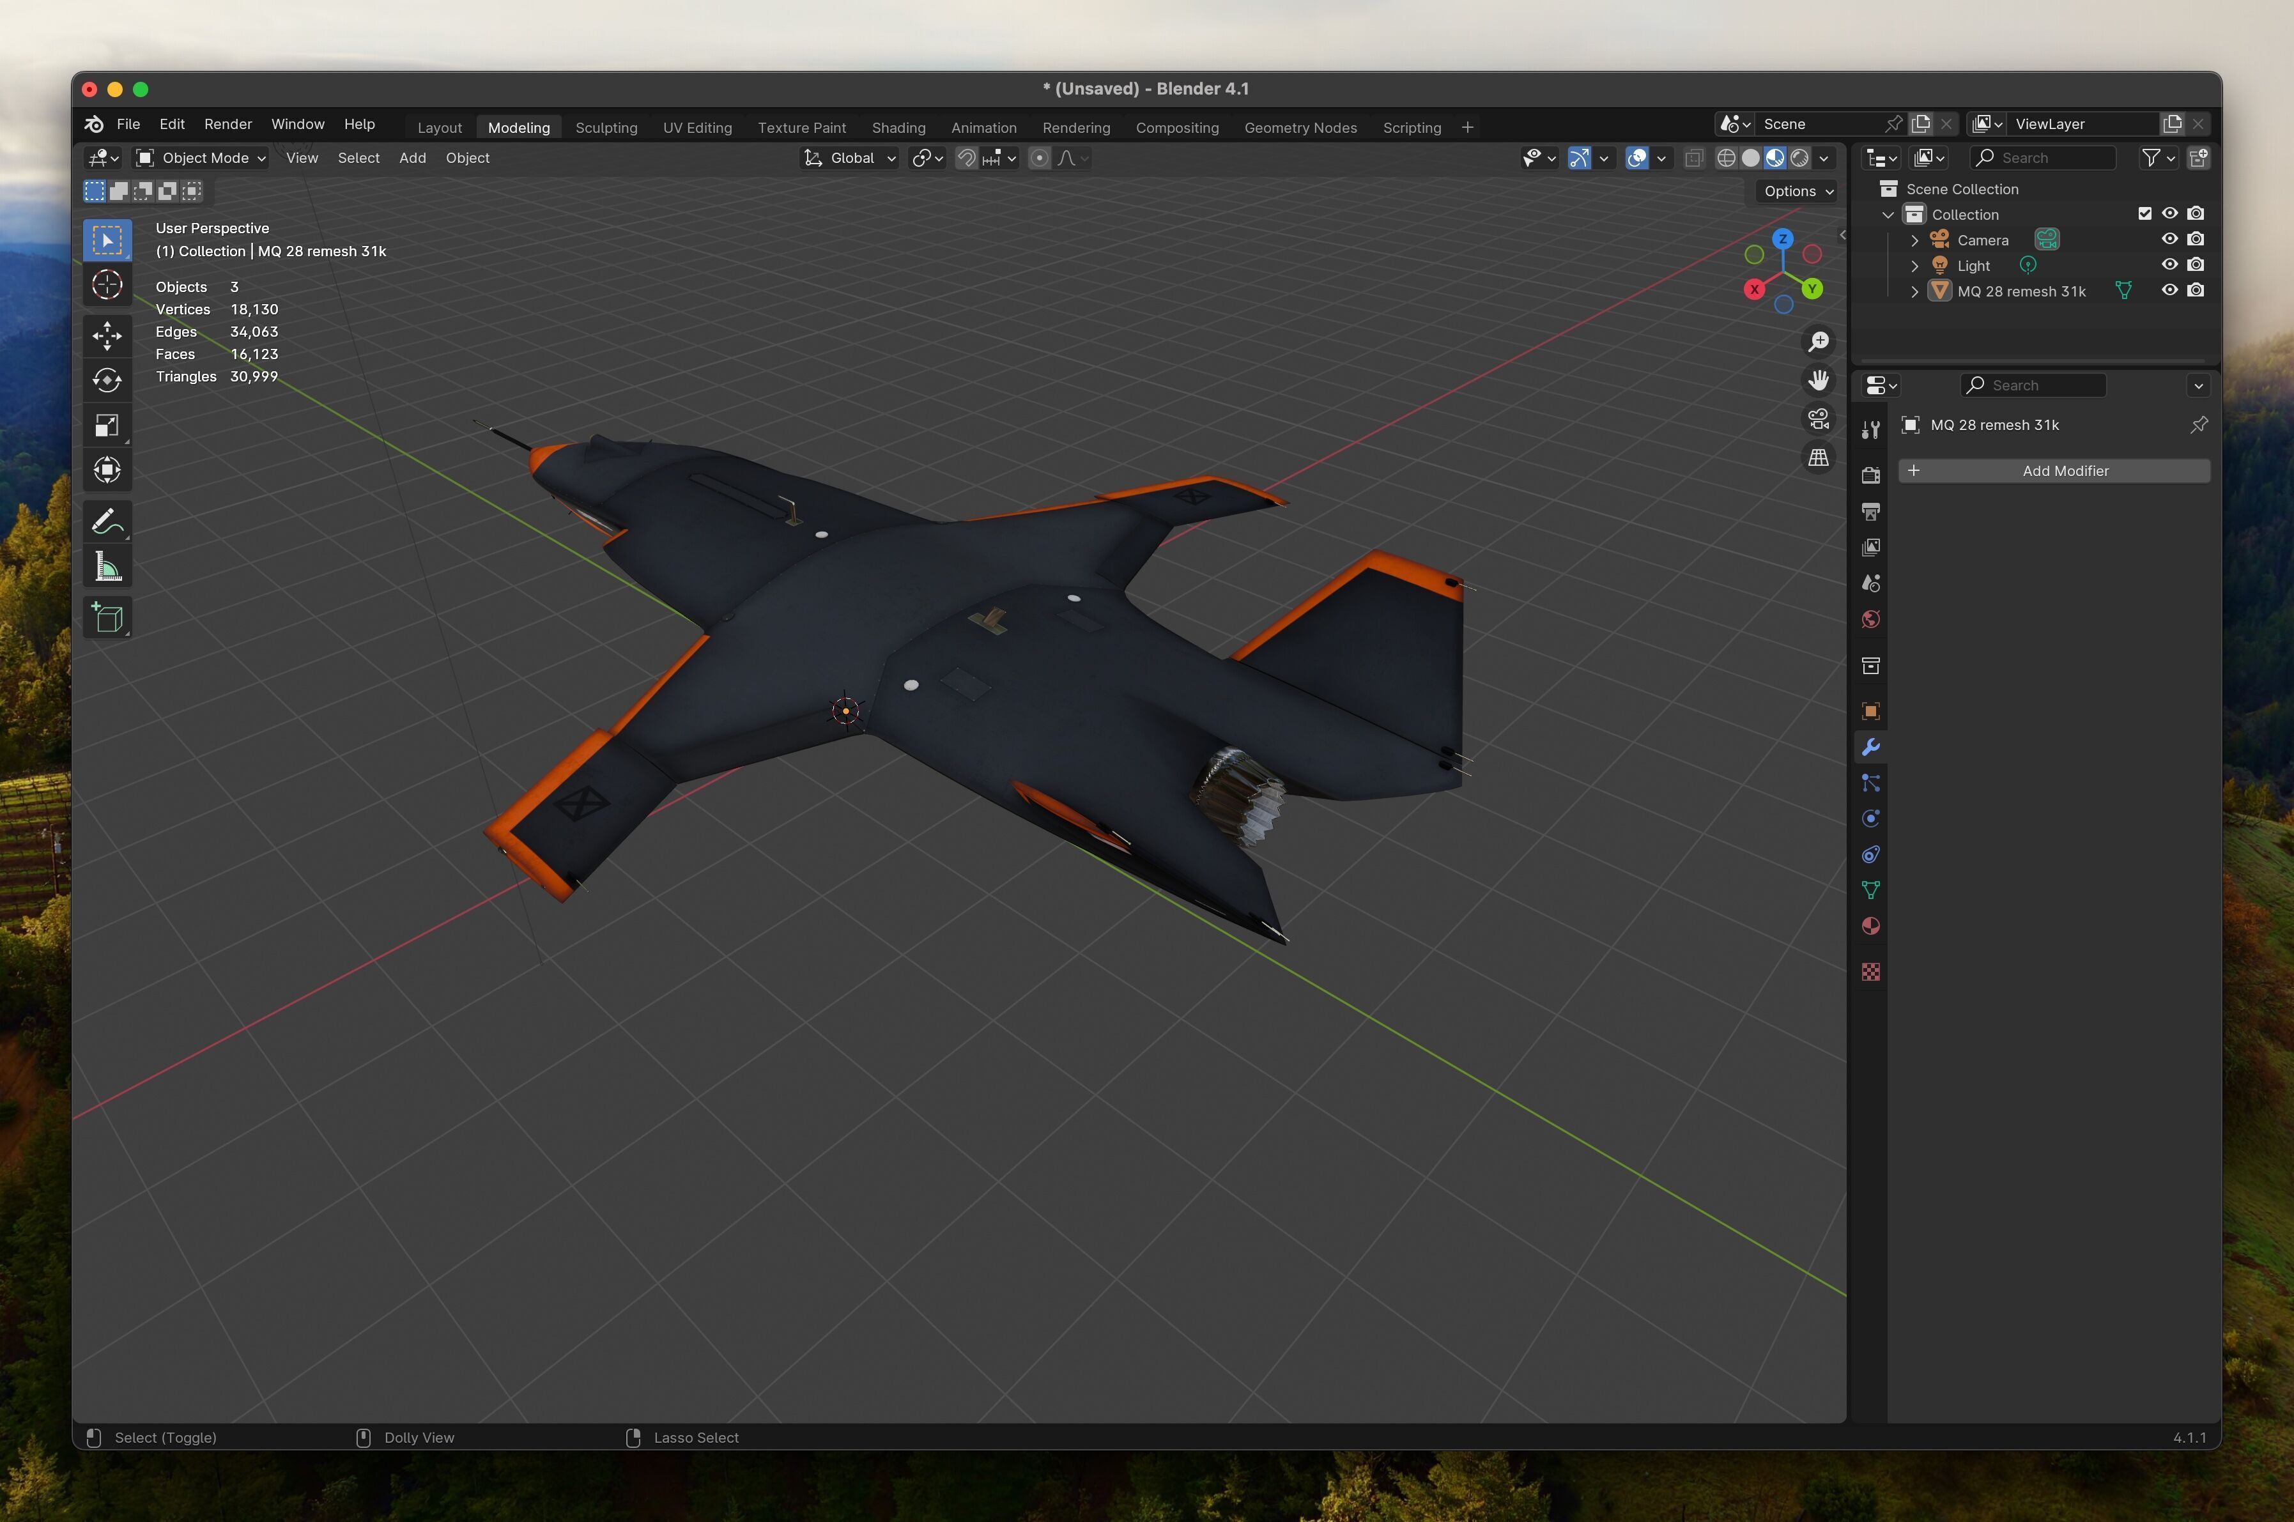Open the Window menu

[x=297, y=124]
